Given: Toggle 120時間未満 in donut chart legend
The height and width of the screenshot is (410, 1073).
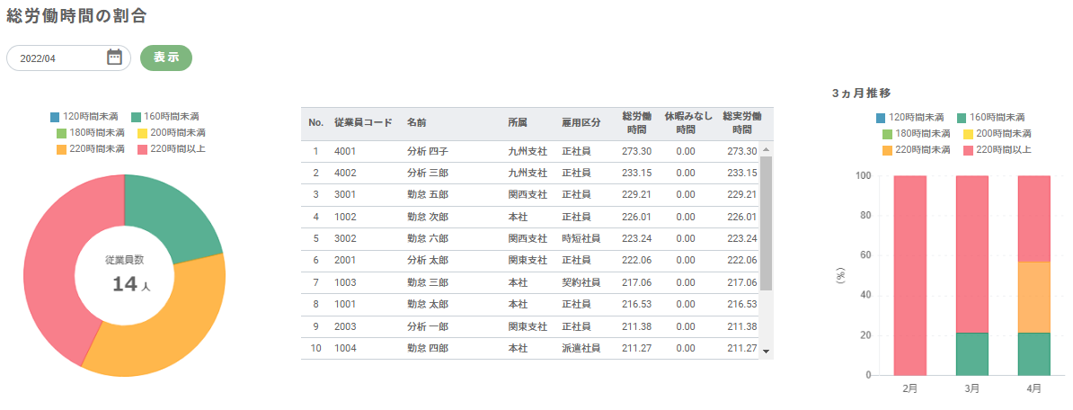Looking at the screenshot, I should (86, 117).
